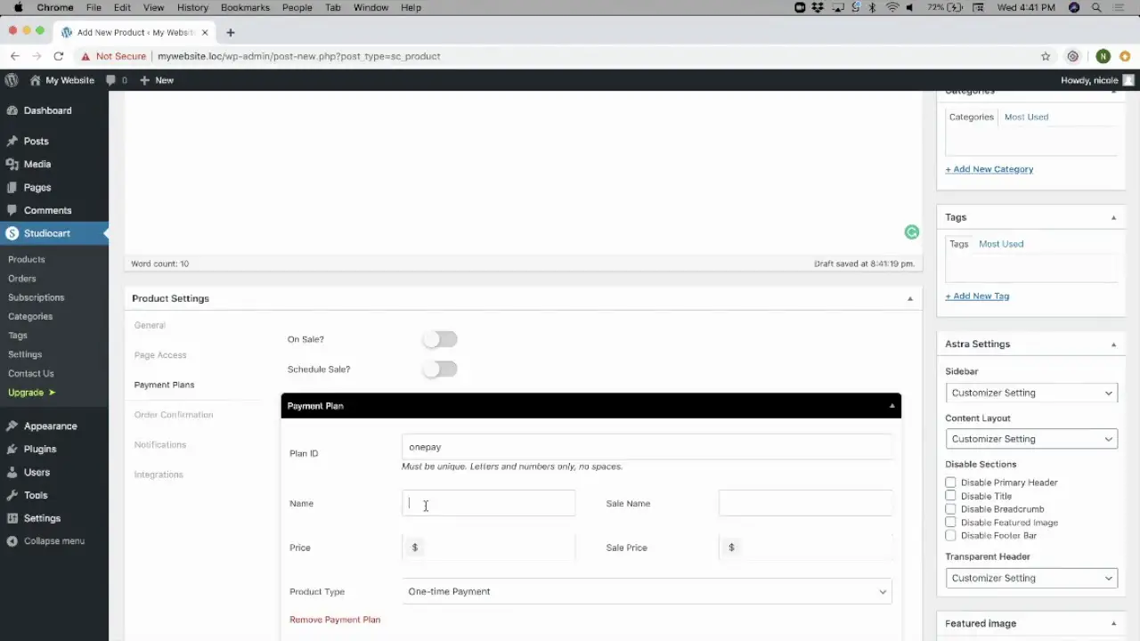Reload the page with refresh icon
Image resolution: width=1140 pixels, height=641 pixels.
(59, 56)
